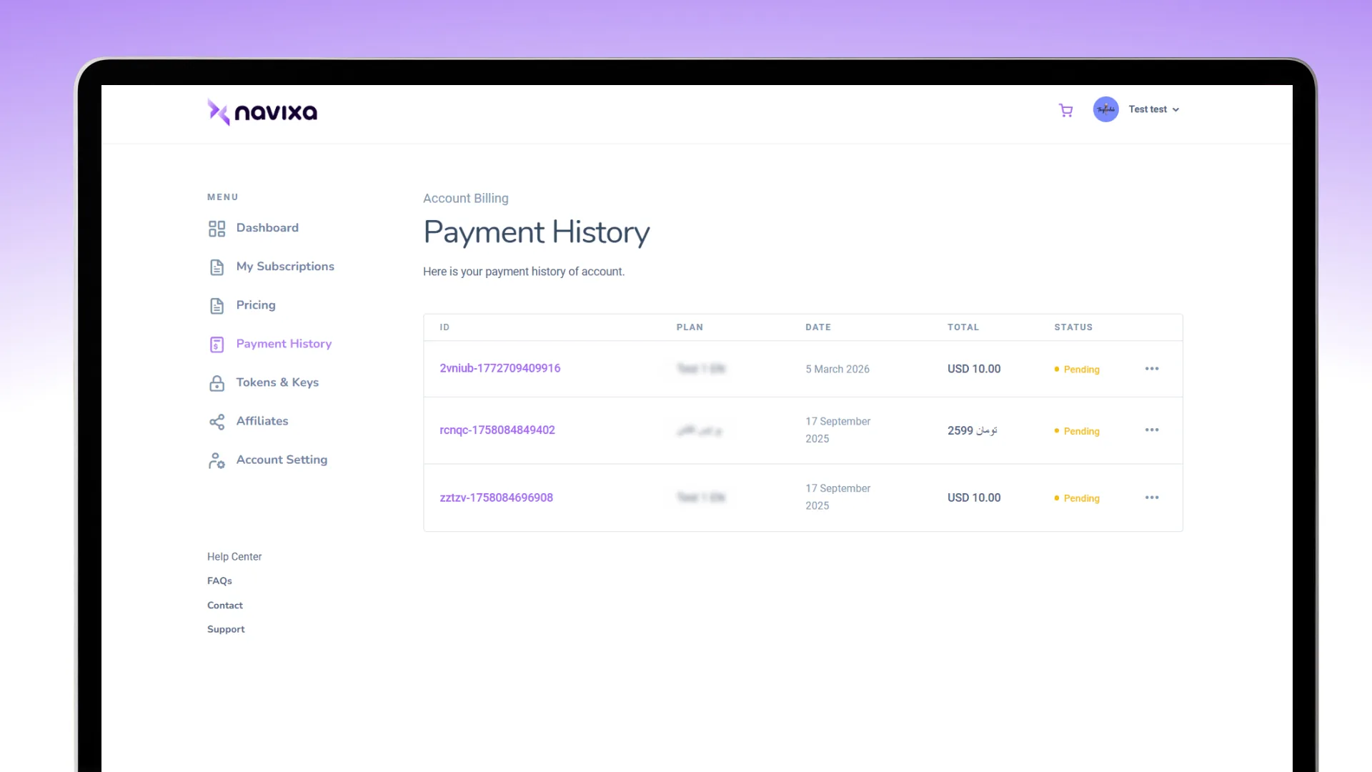Screen dimensions: 1372x772
Task: Open the Affiliates page
Action: [x=262, y=421]
